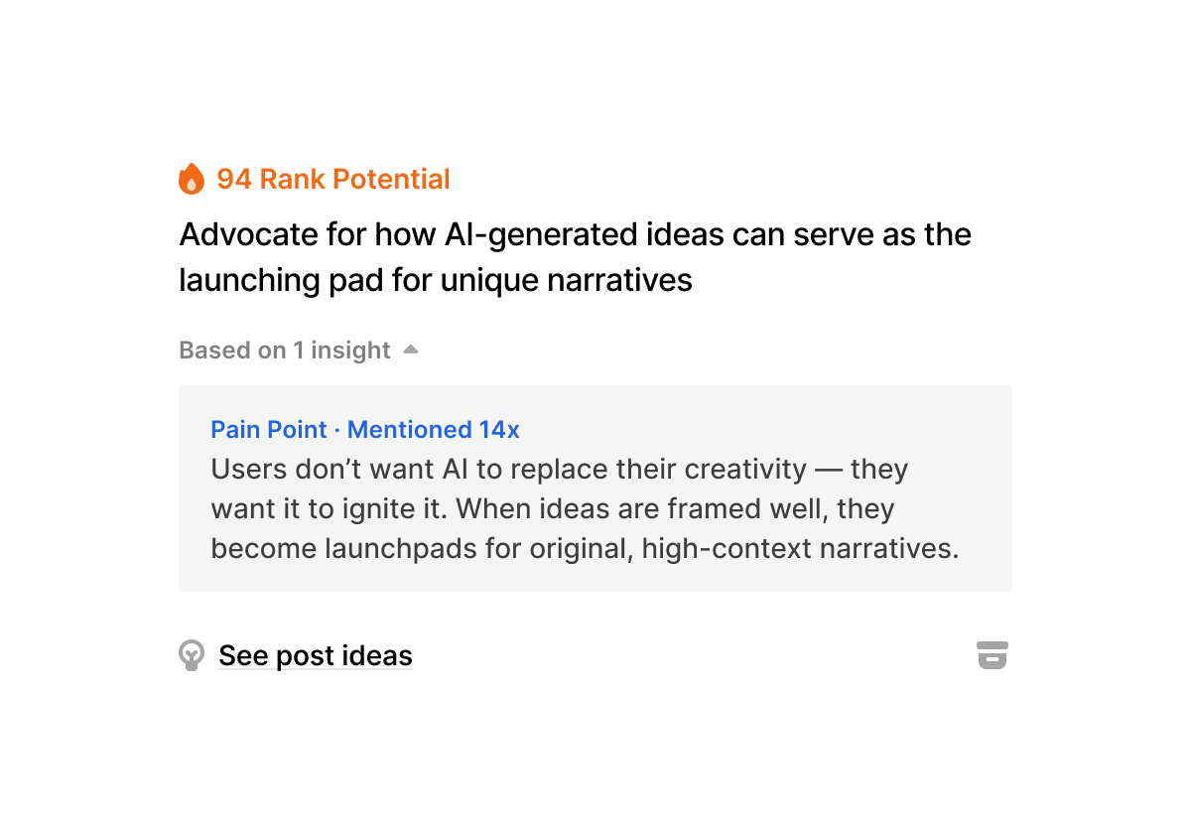Viewport: 1191px width, 834px height.
Task: Toggle the 'Based on 1 insight' section
Action: [285, 350]
